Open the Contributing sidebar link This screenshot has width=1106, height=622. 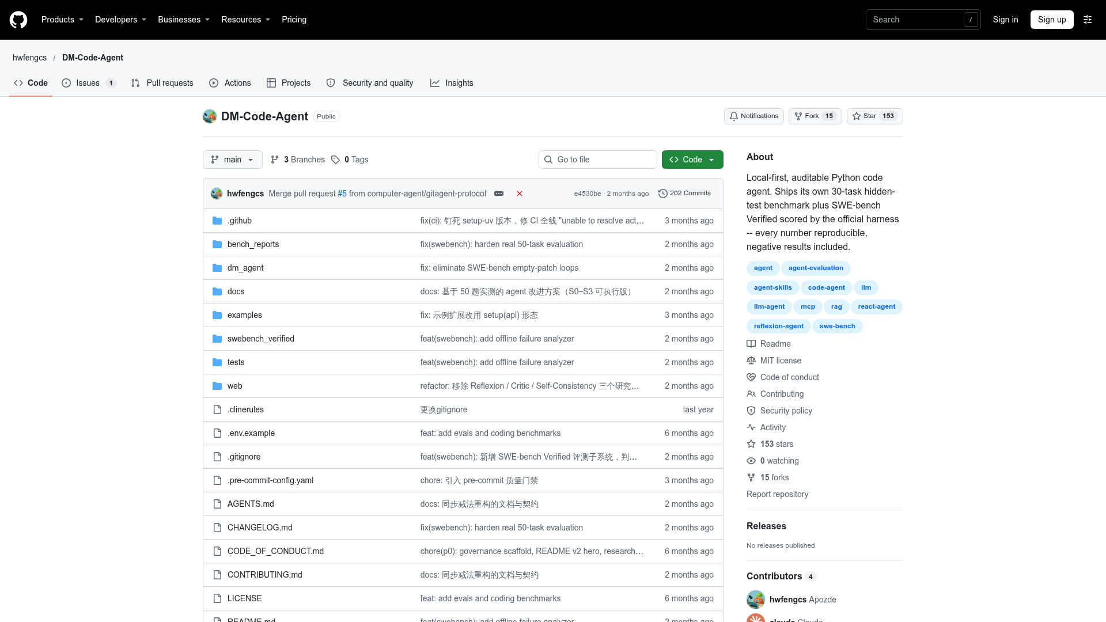pos(775,394)
